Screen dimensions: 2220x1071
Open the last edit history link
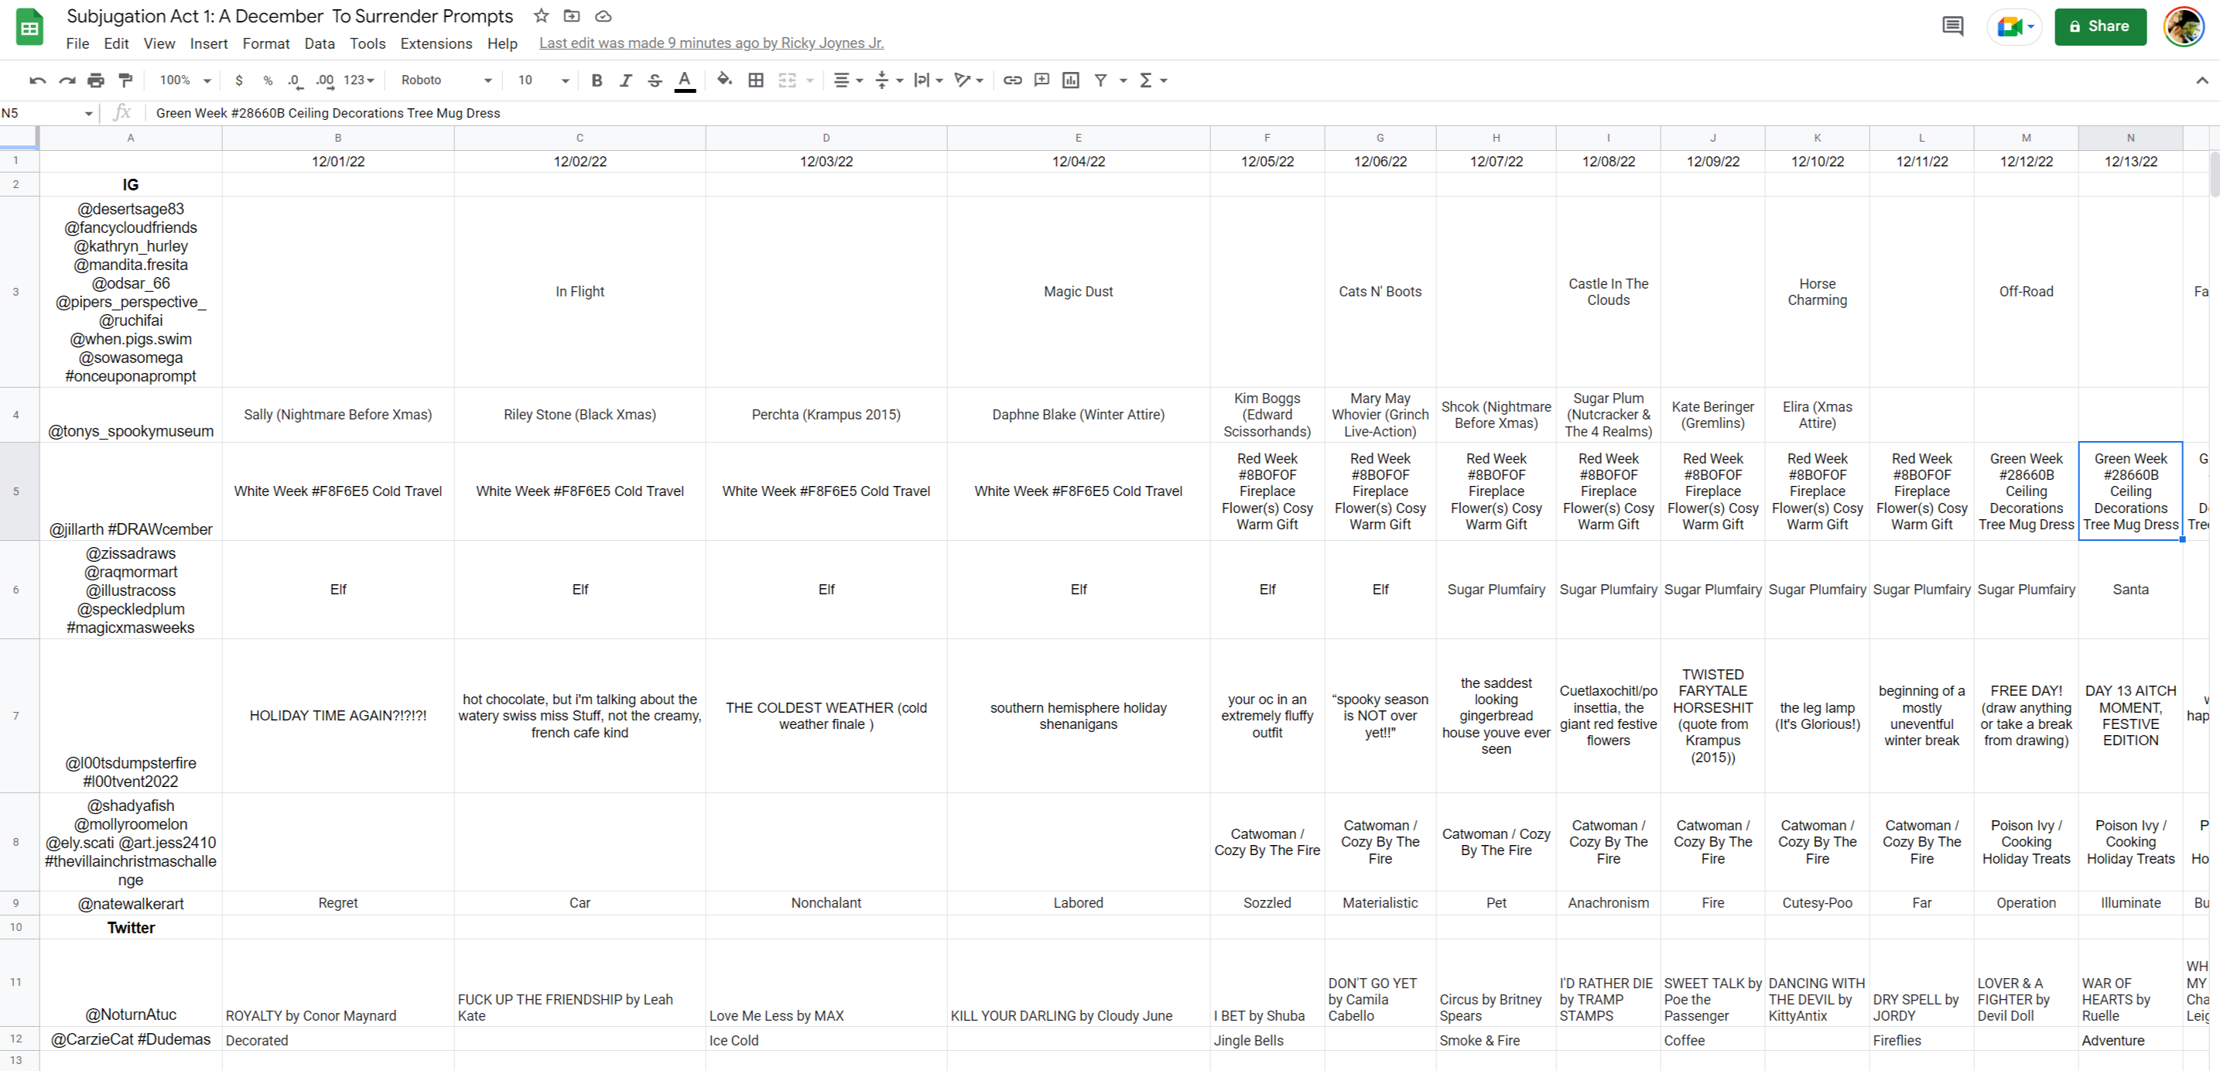tap(711, 43)
